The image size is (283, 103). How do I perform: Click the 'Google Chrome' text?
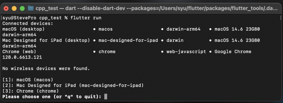point(233,52)
